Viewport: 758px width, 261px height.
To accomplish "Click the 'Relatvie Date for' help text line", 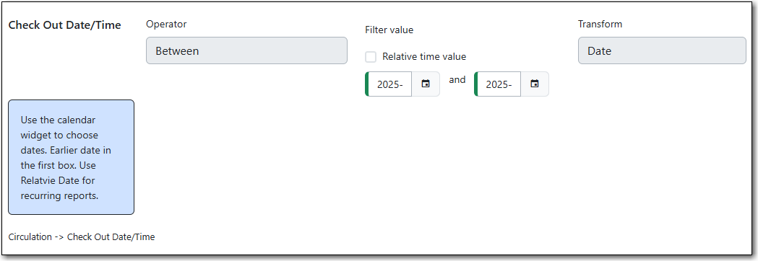I will coord(58,180).
